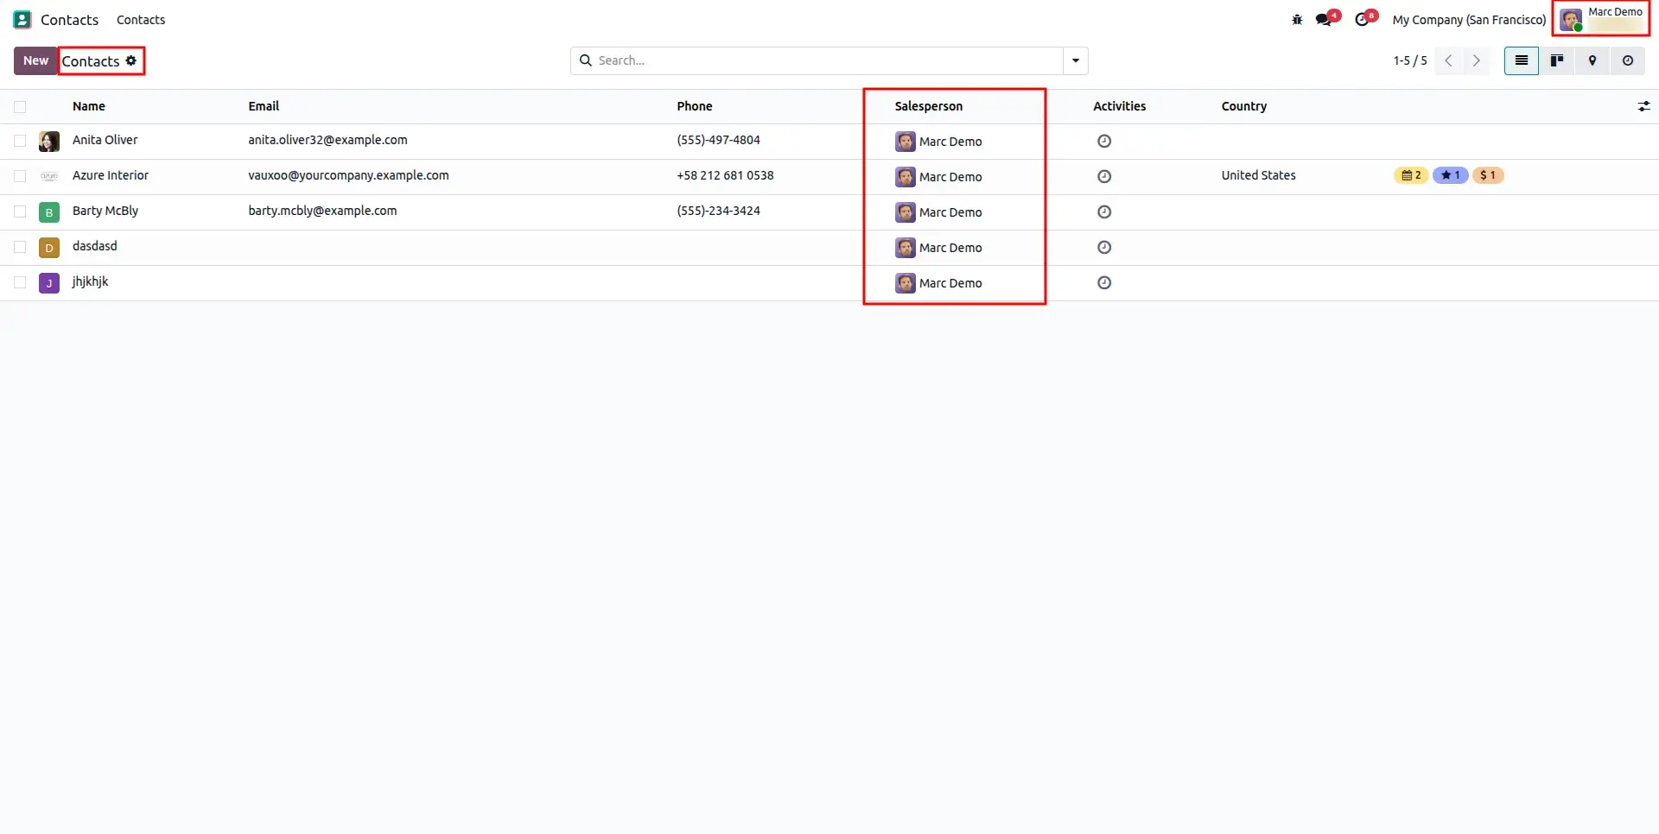Click email barty.mcbly@example.com
This screenshot has height=834, width=1659.
(322, 211)
